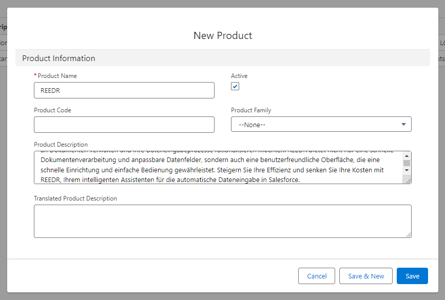445x300 pixels.
Task: Click the Product Description scrollbar thumb
Action: (x=407, y=163)
